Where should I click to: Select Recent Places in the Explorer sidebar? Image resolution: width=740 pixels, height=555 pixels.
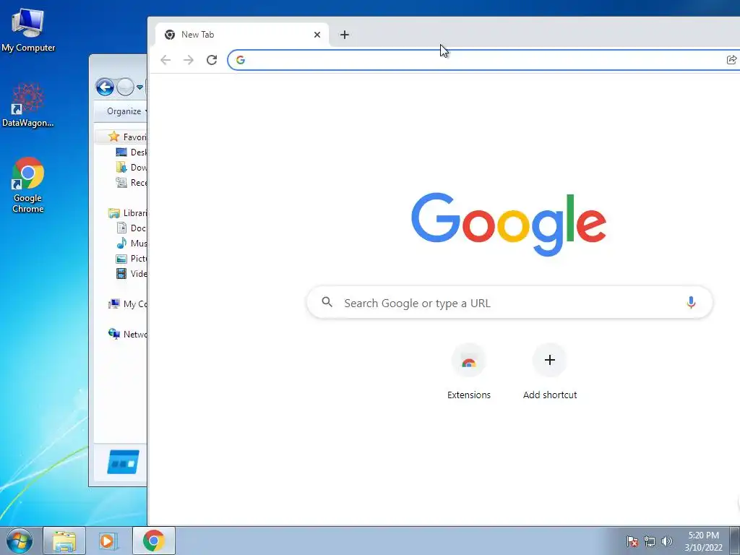[132, 182]
